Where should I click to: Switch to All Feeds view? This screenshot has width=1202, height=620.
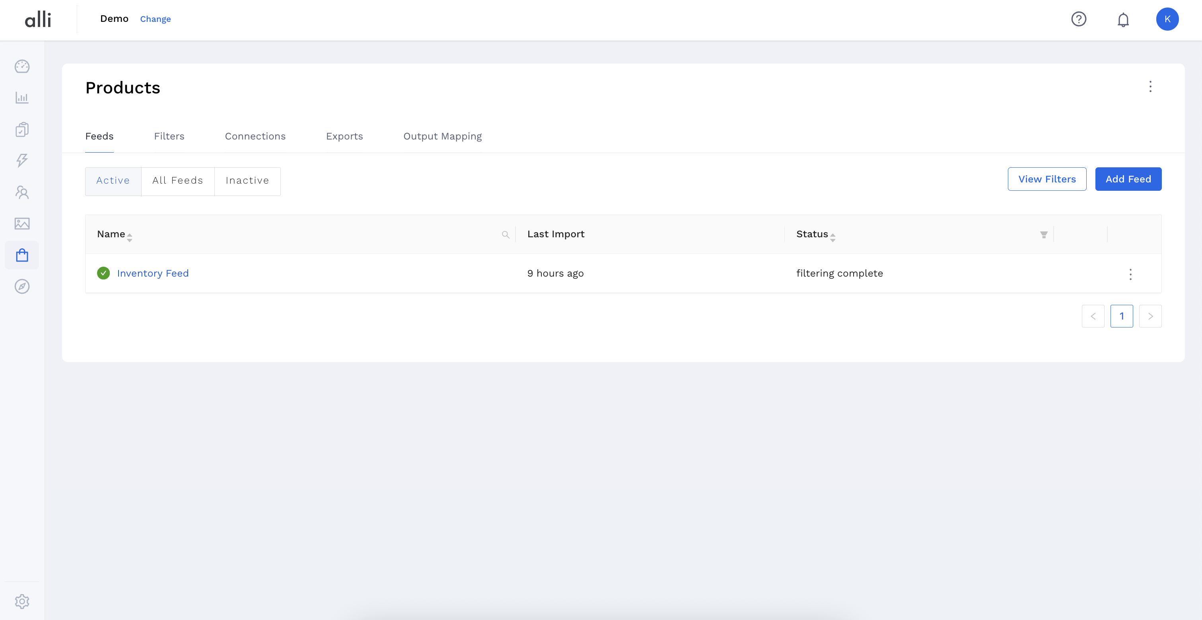click(178, 181)
